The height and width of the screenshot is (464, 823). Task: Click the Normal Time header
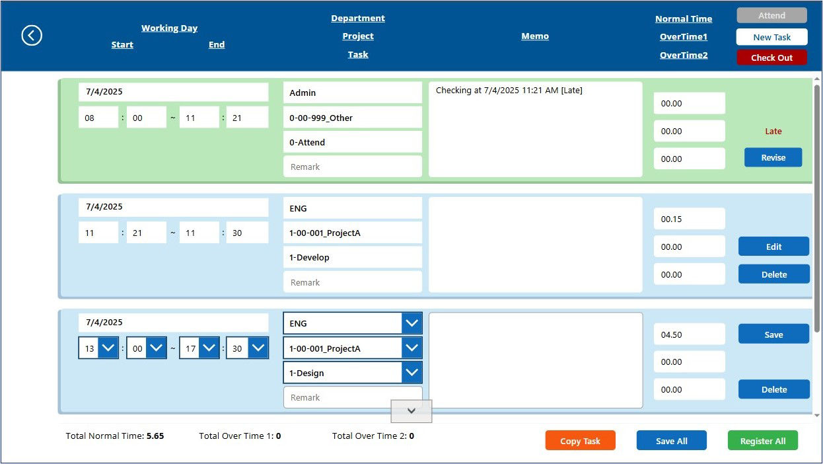coord(684,19)
